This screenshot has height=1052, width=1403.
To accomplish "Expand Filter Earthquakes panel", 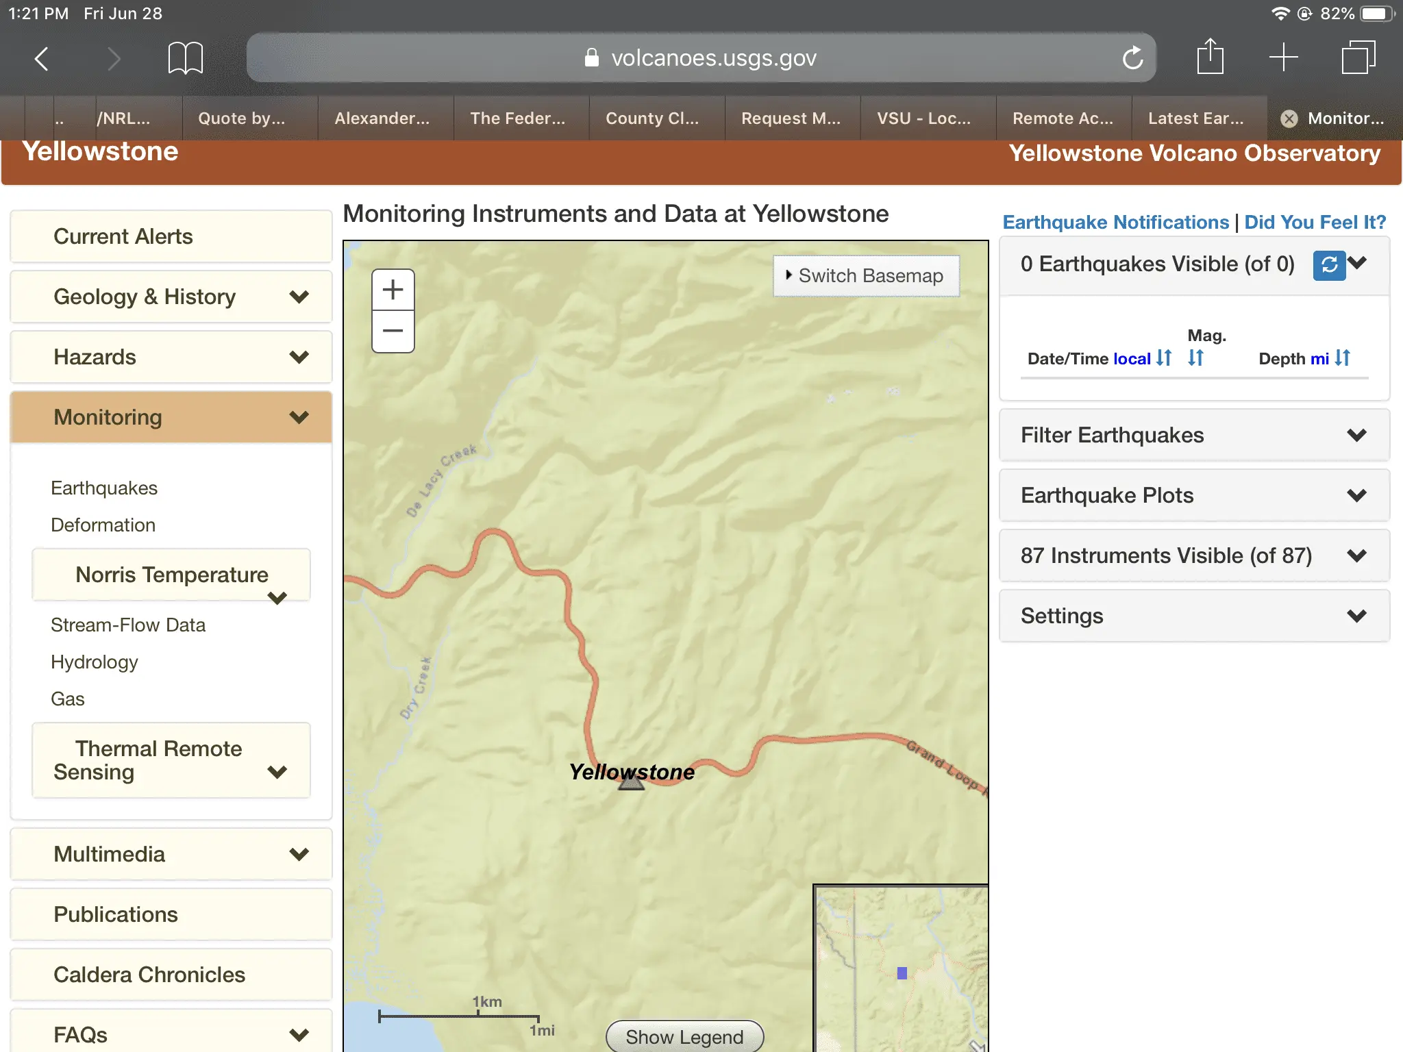I will point(1193,436).
